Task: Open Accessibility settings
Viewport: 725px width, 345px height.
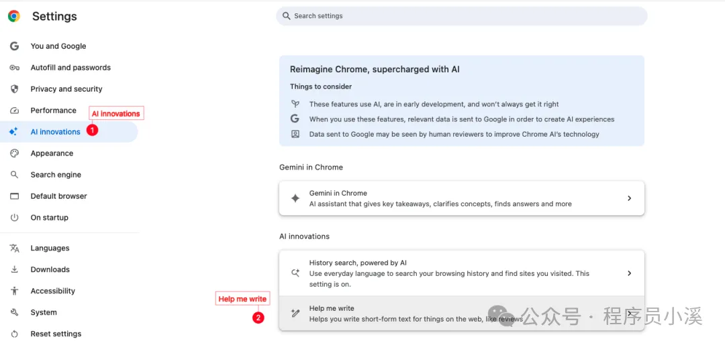Action: coord(53,291)
